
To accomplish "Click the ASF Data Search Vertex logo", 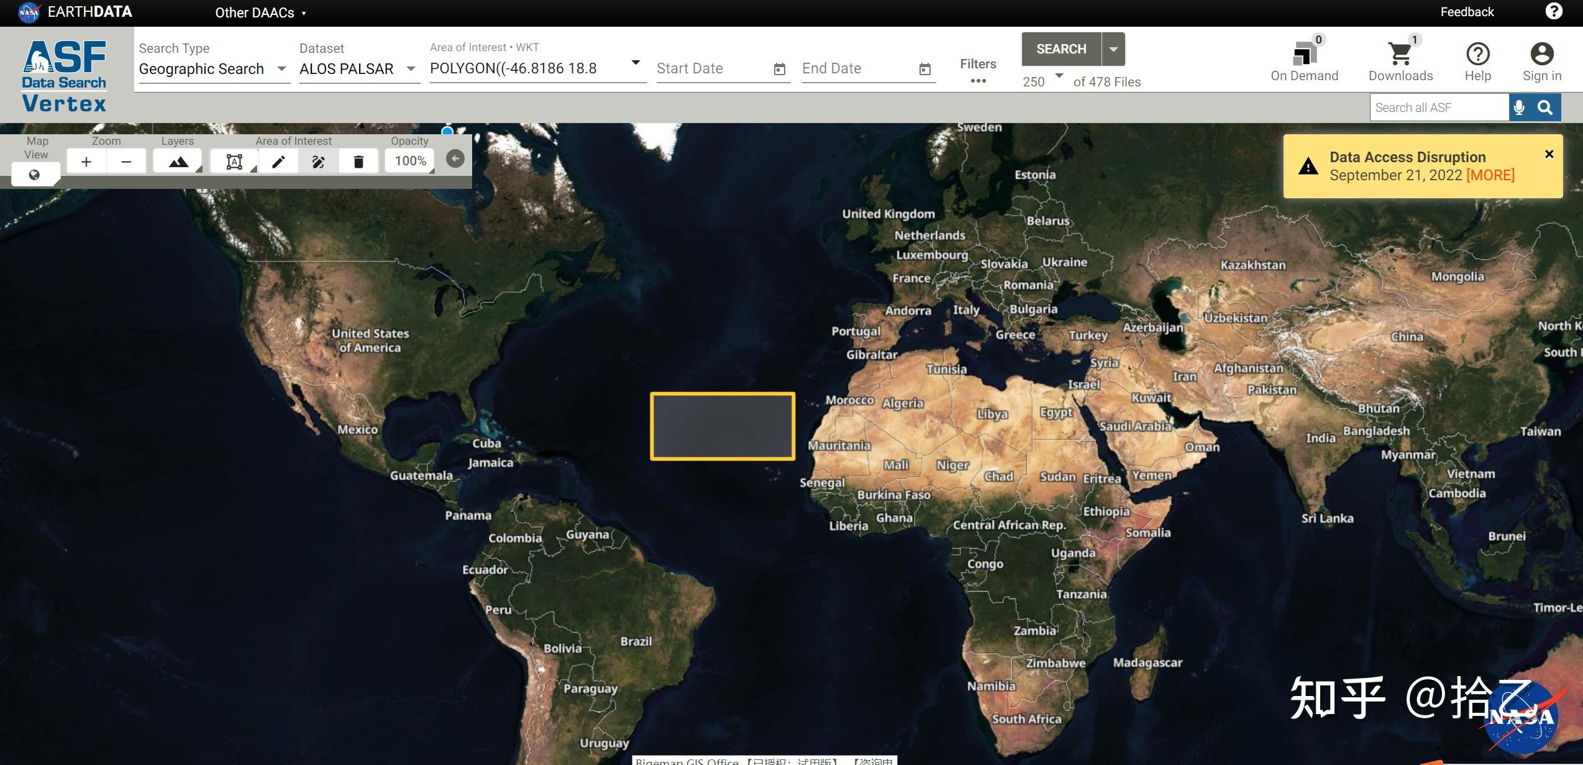I will pyautogui.click(x=64, y=76).
